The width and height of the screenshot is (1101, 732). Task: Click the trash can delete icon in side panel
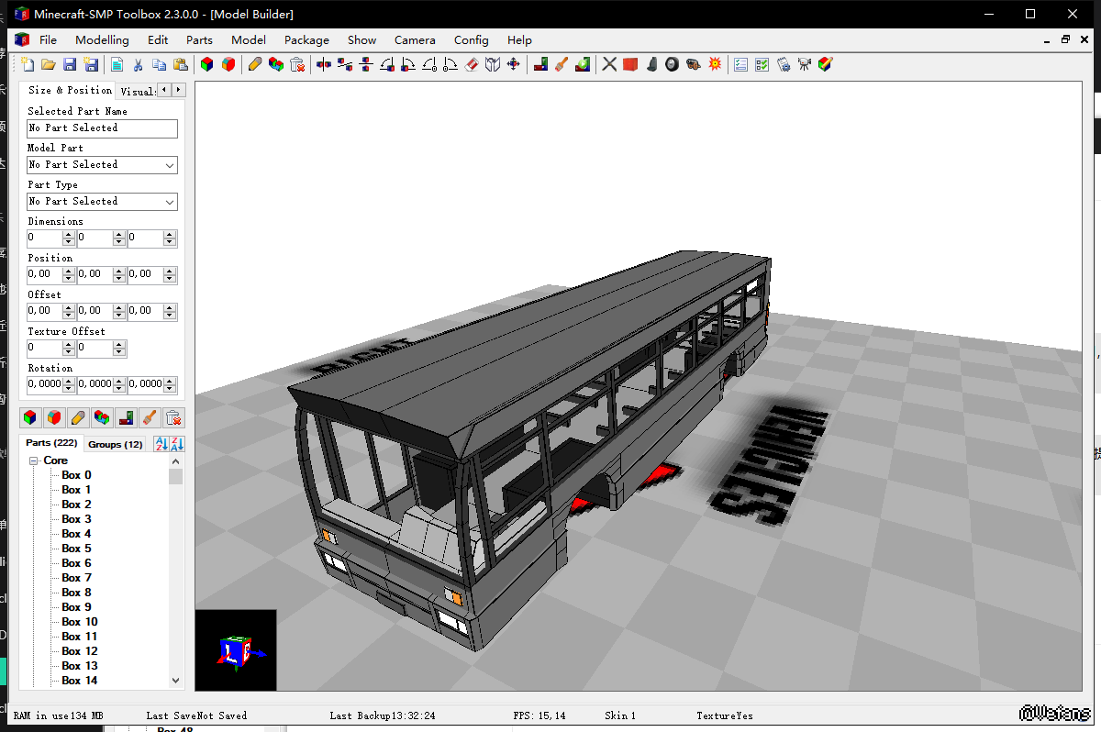pos(173,417)
